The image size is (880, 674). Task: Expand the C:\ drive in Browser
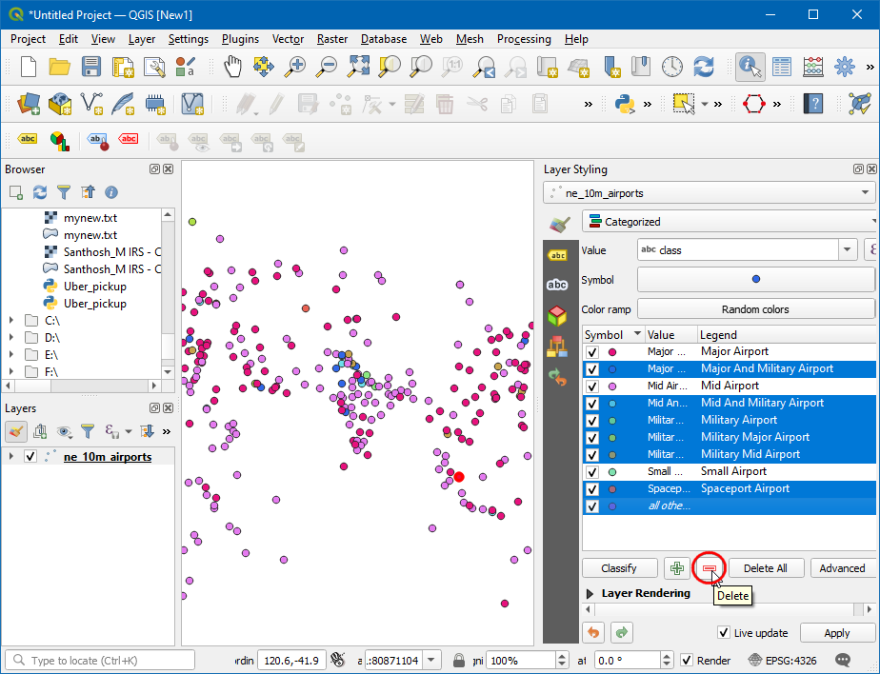tap(11, 321)
